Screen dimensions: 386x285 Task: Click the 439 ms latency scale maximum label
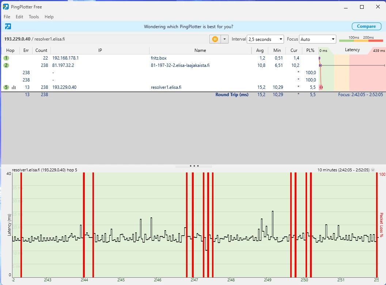pyautogui.click(x=379, y=50)
